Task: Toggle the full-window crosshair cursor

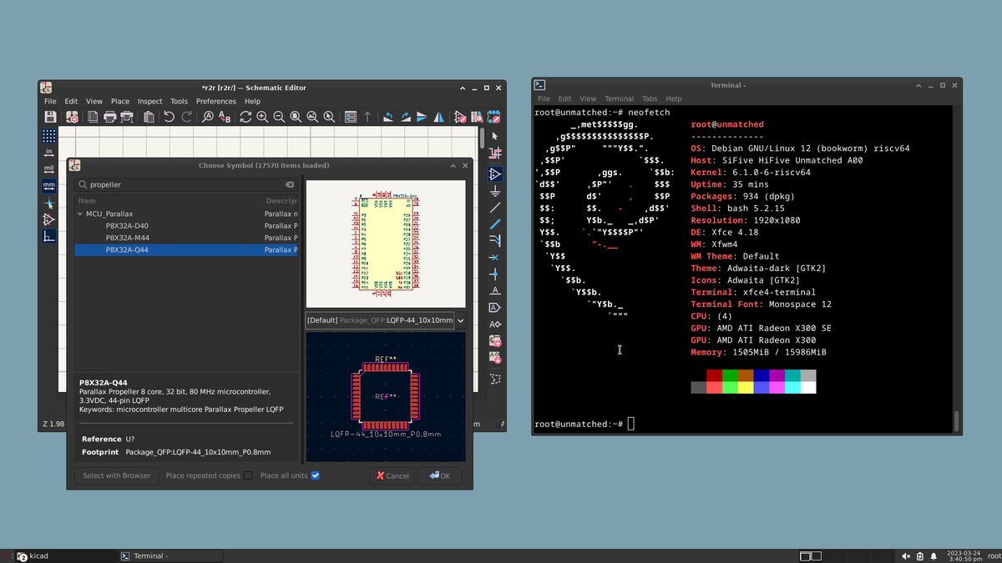Action: click(x=48, y=203)
